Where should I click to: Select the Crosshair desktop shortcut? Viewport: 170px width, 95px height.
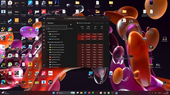tap(30, 21)
